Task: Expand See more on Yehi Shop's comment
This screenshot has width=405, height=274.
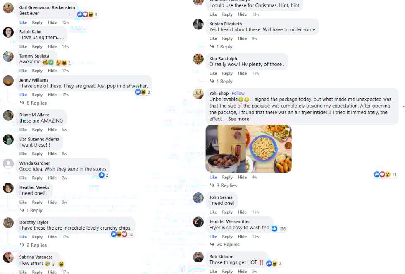Action: [239, 119]
